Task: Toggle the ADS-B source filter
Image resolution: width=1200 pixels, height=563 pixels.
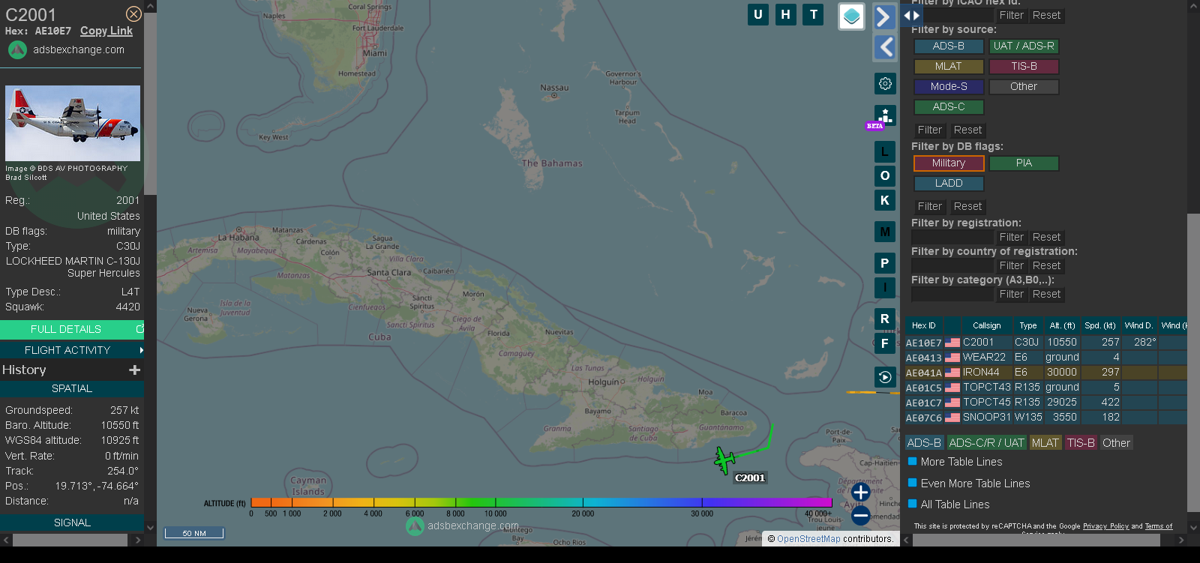Action: click(x=949, y=46)
